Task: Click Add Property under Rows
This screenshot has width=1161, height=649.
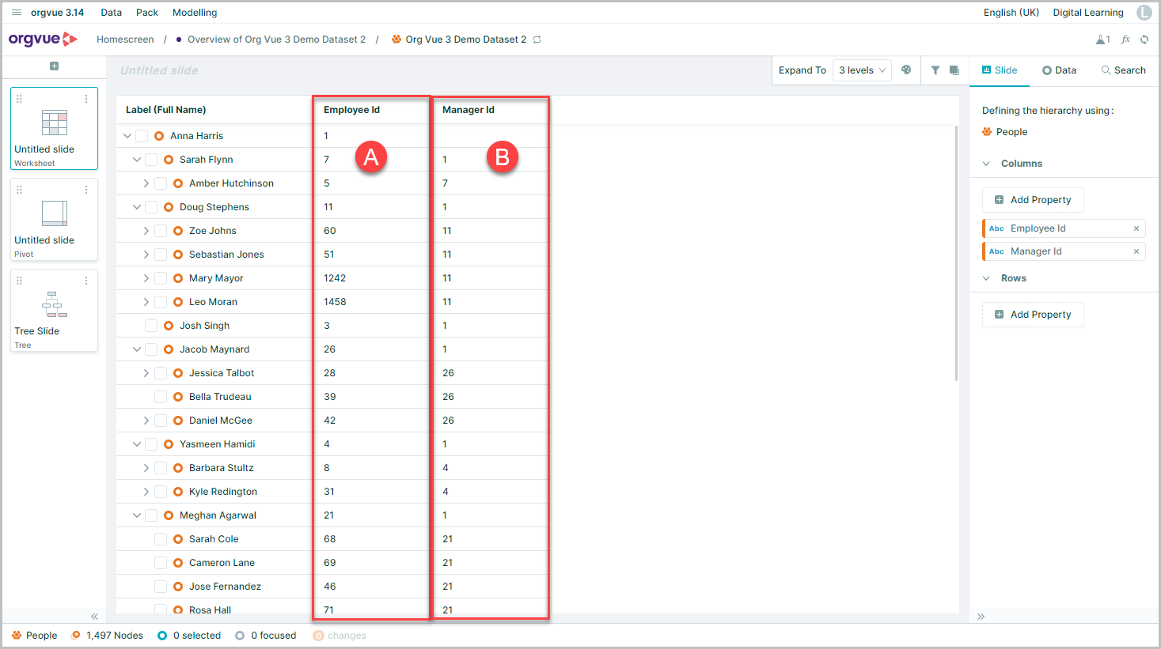Action: click(1033, 315)
